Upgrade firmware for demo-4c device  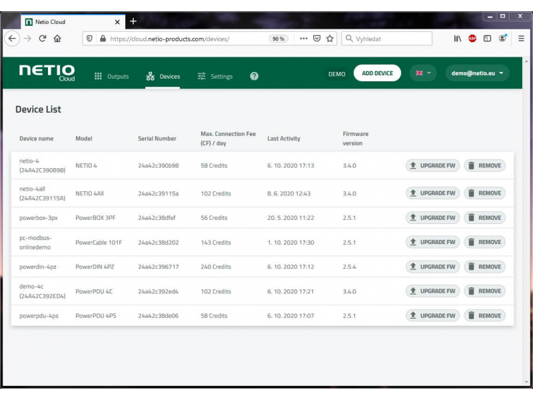[x=432, y=291]
